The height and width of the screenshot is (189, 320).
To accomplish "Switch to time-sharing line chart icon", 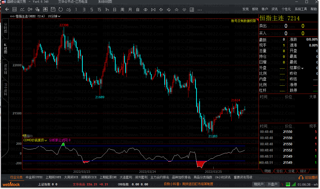I will point(22,10).
